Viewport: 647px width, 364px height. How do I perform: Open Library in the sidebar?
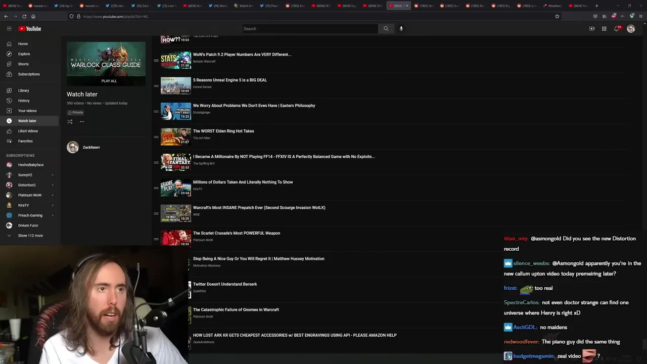(x=29, y=90)
